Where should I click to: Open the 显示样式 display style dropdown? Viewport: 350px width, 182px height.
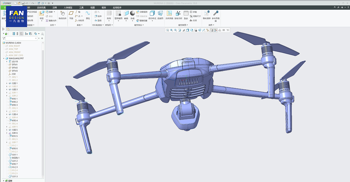152,21
